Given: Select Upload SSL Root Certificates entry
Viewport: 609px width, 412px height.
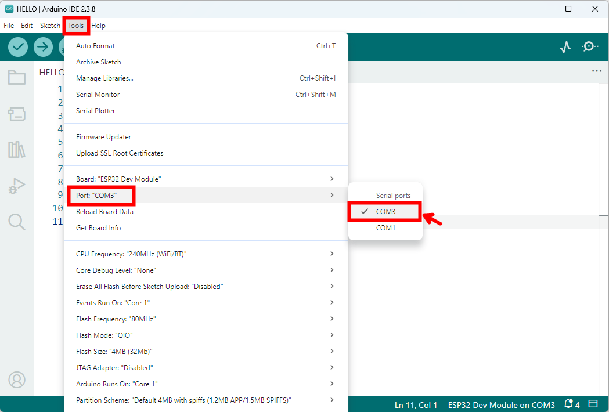Looking at the screenshot, I should pyautogui.click(x=206, y=153).
